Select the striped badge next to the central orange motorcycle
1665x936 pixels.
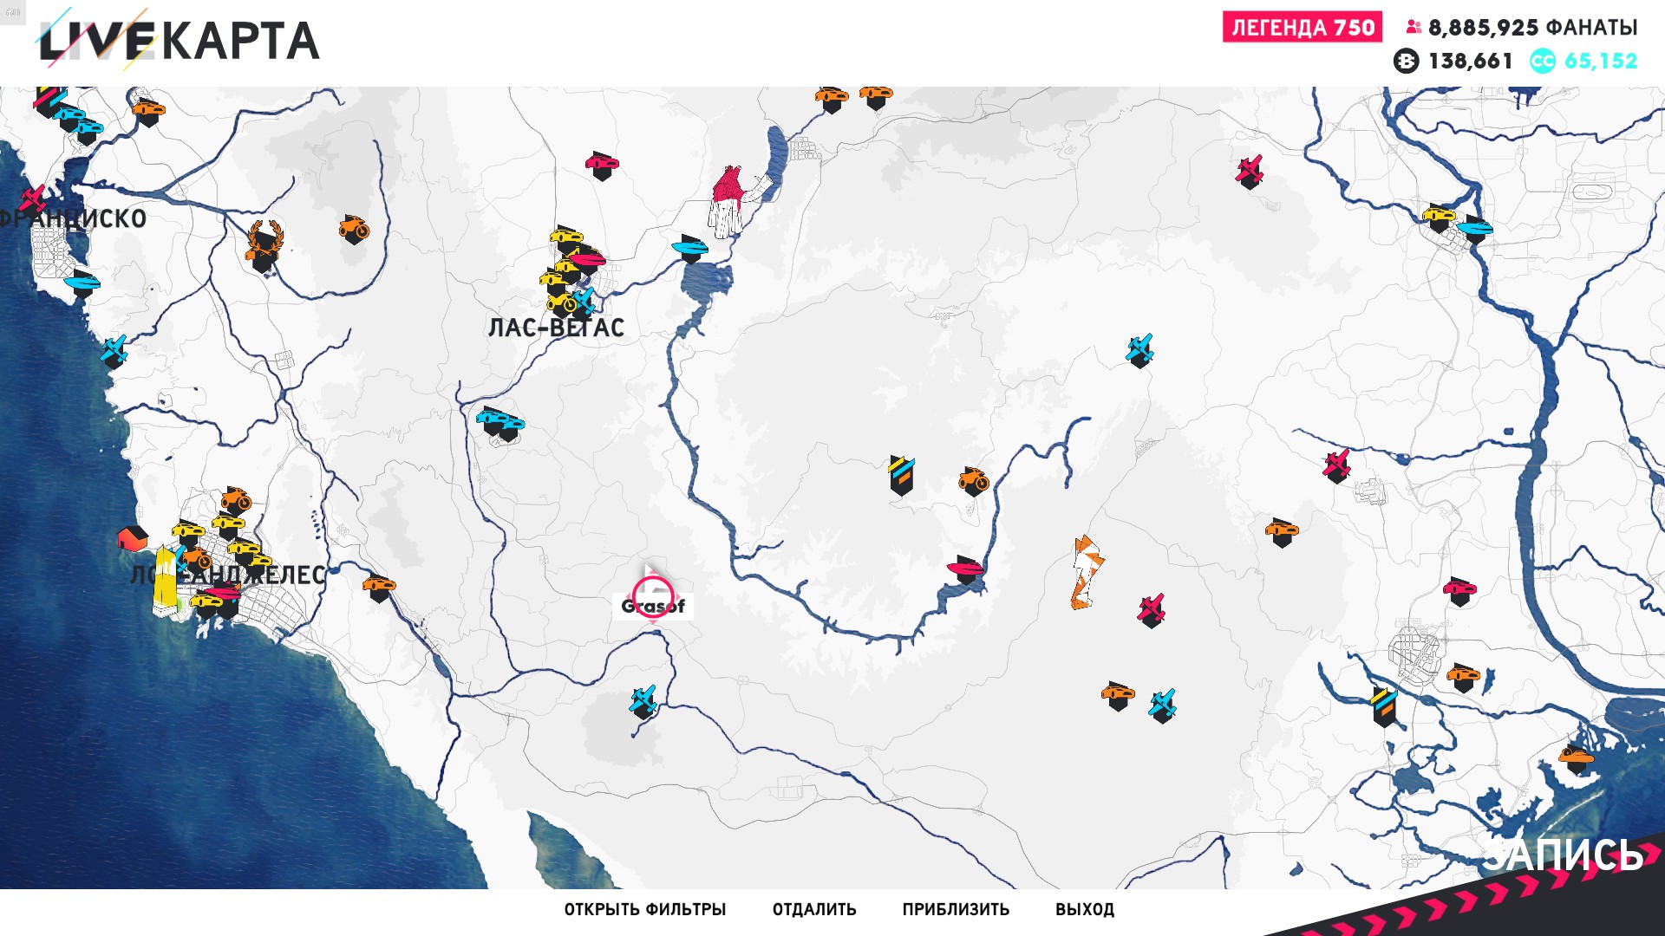click(901, 475)
